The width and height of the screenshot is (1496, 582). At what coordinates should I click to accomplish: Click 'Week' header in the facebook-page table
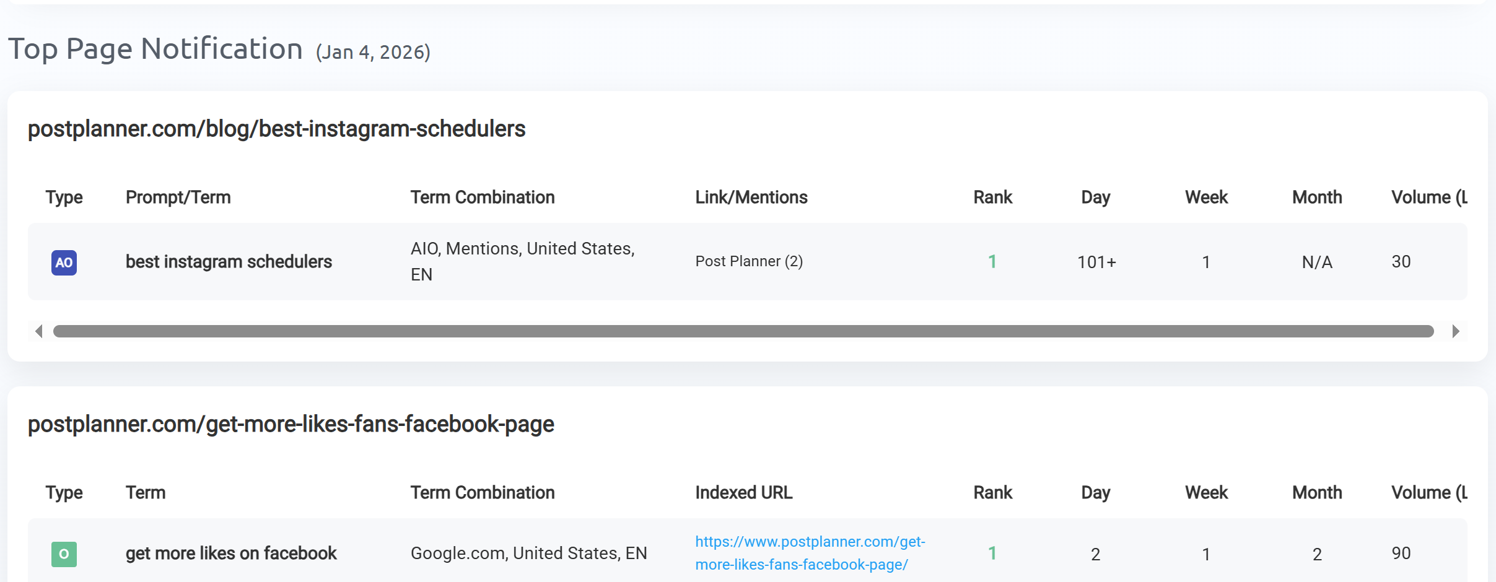pyautogui.click(x=1207, y=492)
